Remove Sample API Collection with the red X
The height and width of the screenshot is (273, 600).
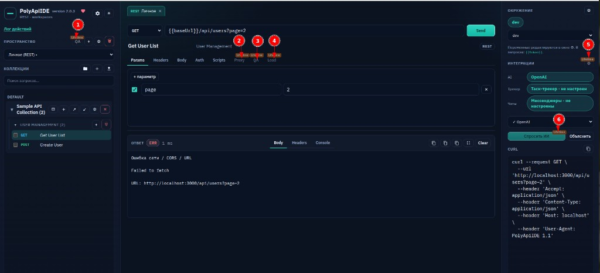pyautogui.click(x=105, y=110)
